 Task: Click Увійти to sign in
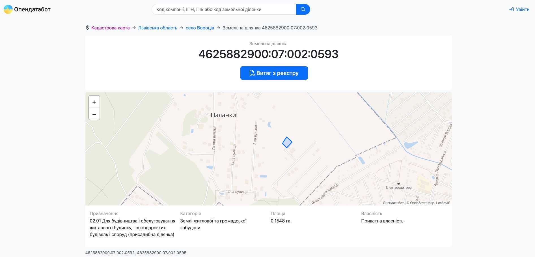pyautogui.click(x=523, y=9)
